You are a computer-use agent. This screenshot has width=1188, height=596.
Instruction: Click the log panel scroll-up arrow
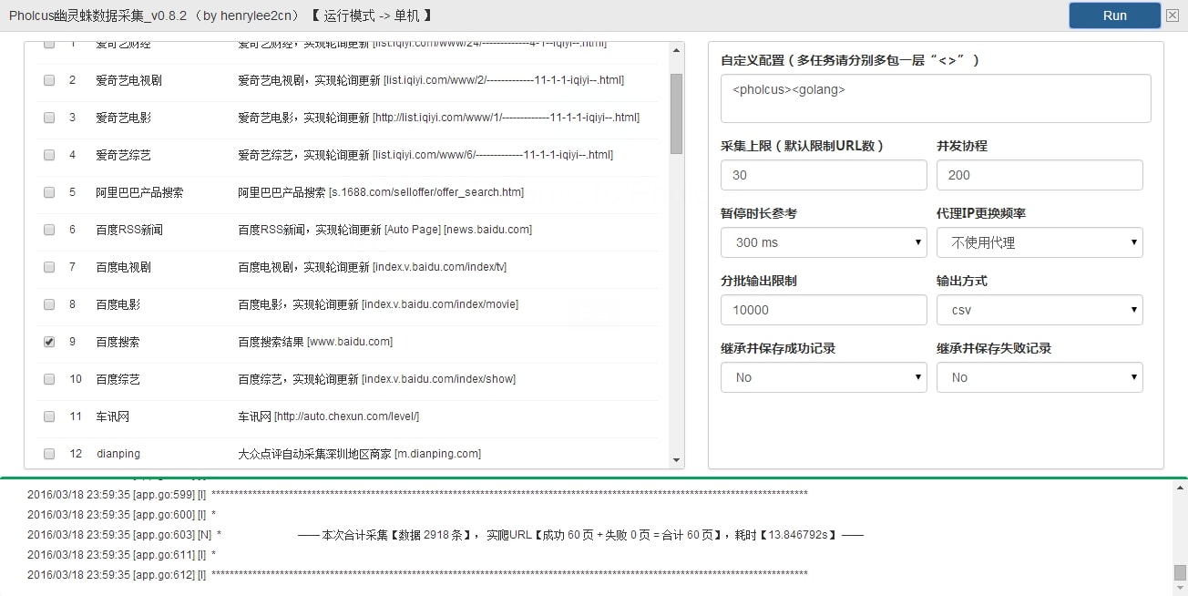(1180, 487)
